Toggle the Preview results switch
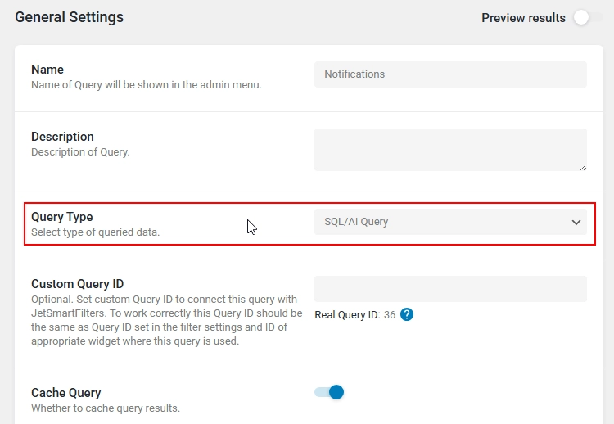 (588, 18)
